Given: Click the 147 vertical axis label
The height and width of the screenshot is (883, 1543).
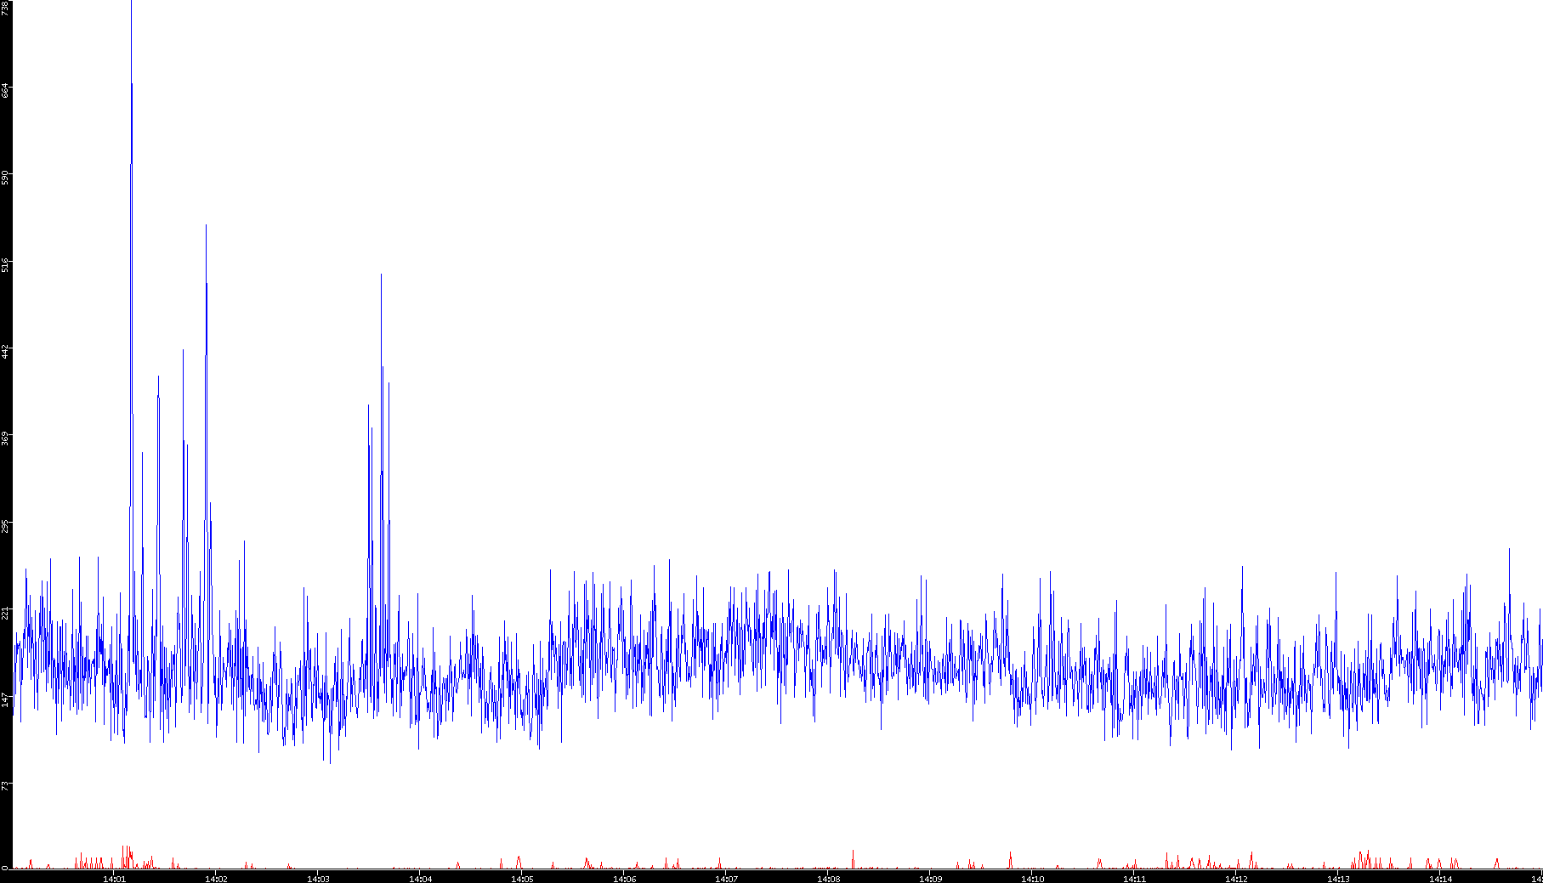Looking at the screenshot, I should pos(6,699).
